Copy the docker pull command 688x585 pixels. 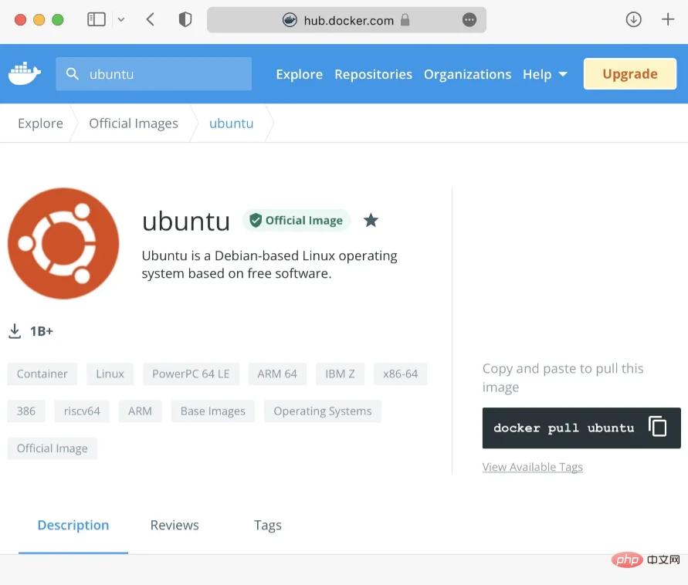point(658,426)
